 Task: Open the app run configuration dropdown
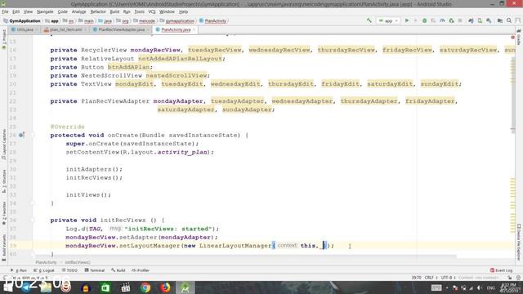(388, 20)
